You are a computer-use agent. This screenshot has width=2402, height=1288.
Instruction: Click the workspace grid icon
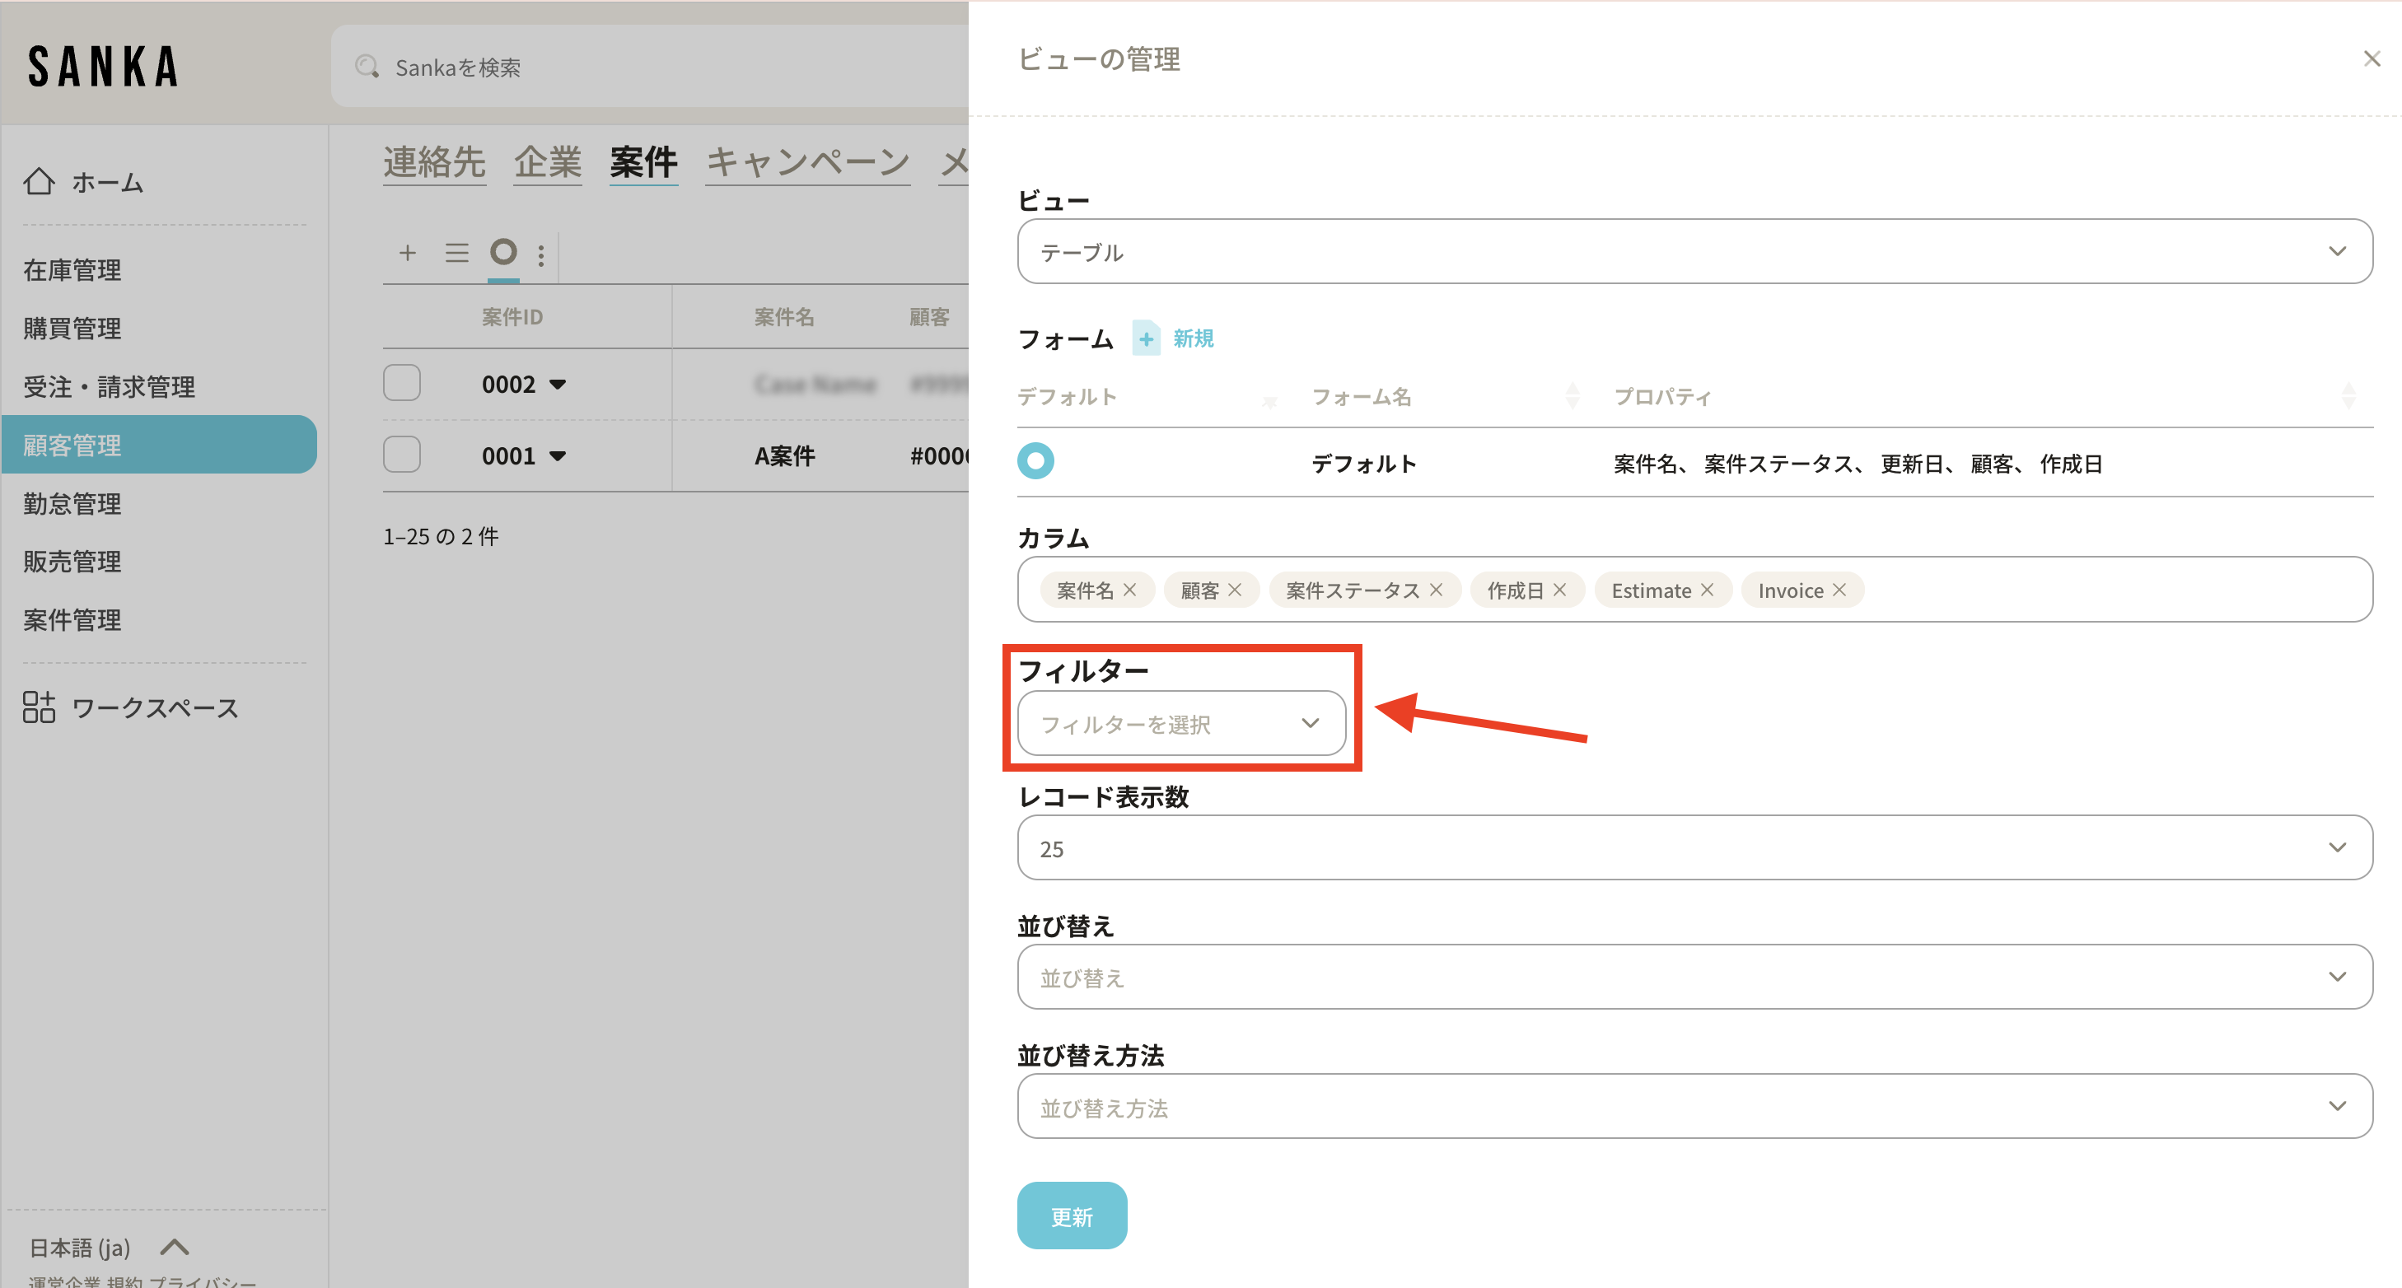(x=40, y=707)
